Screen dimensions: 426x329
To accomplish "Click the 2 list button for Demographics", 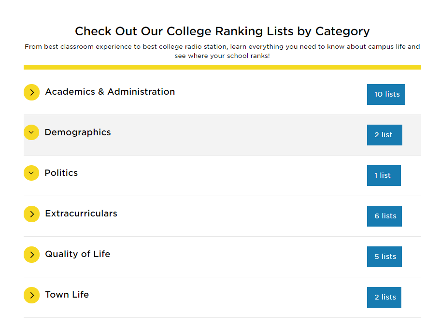I will [384, 135].
